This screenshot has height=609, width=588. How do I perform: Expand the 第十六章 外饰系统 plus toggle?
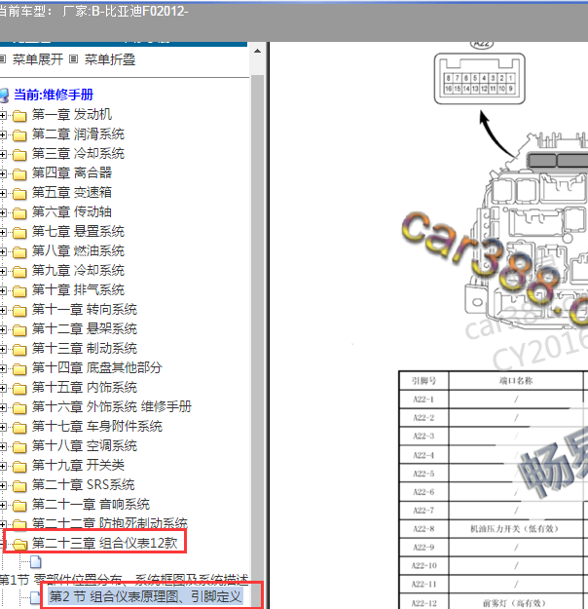pyautogui.click(x=3, y=408)
